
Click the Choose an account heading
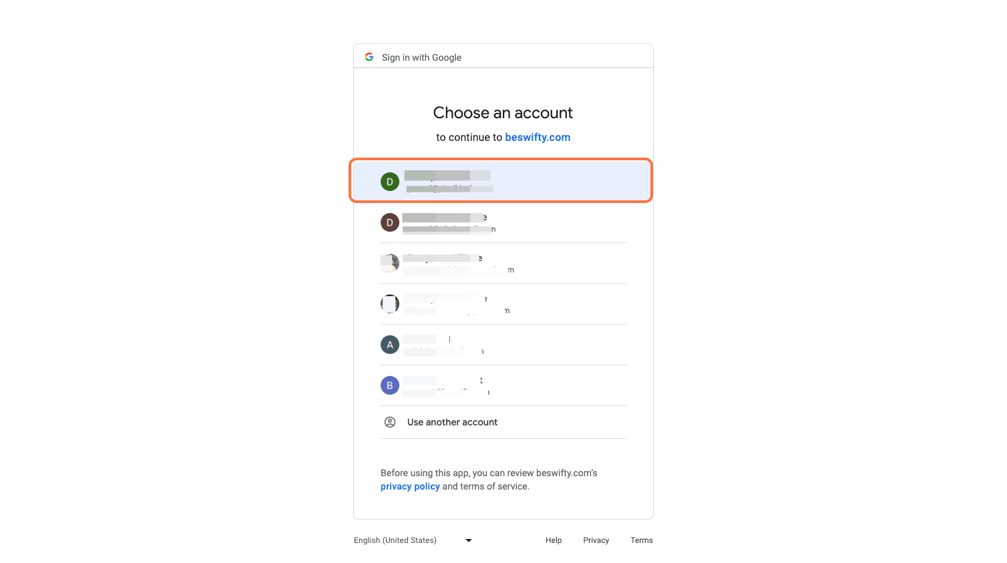pos(503,112)
